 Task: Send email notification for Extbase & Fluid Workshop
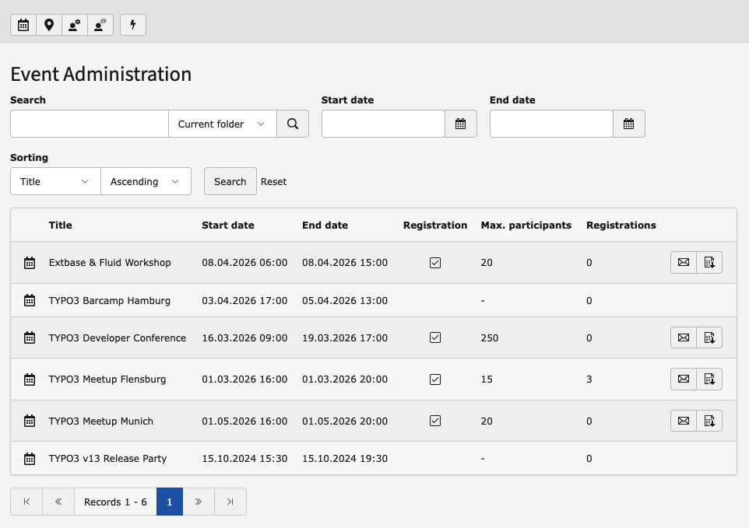click(x=683, y=262)
